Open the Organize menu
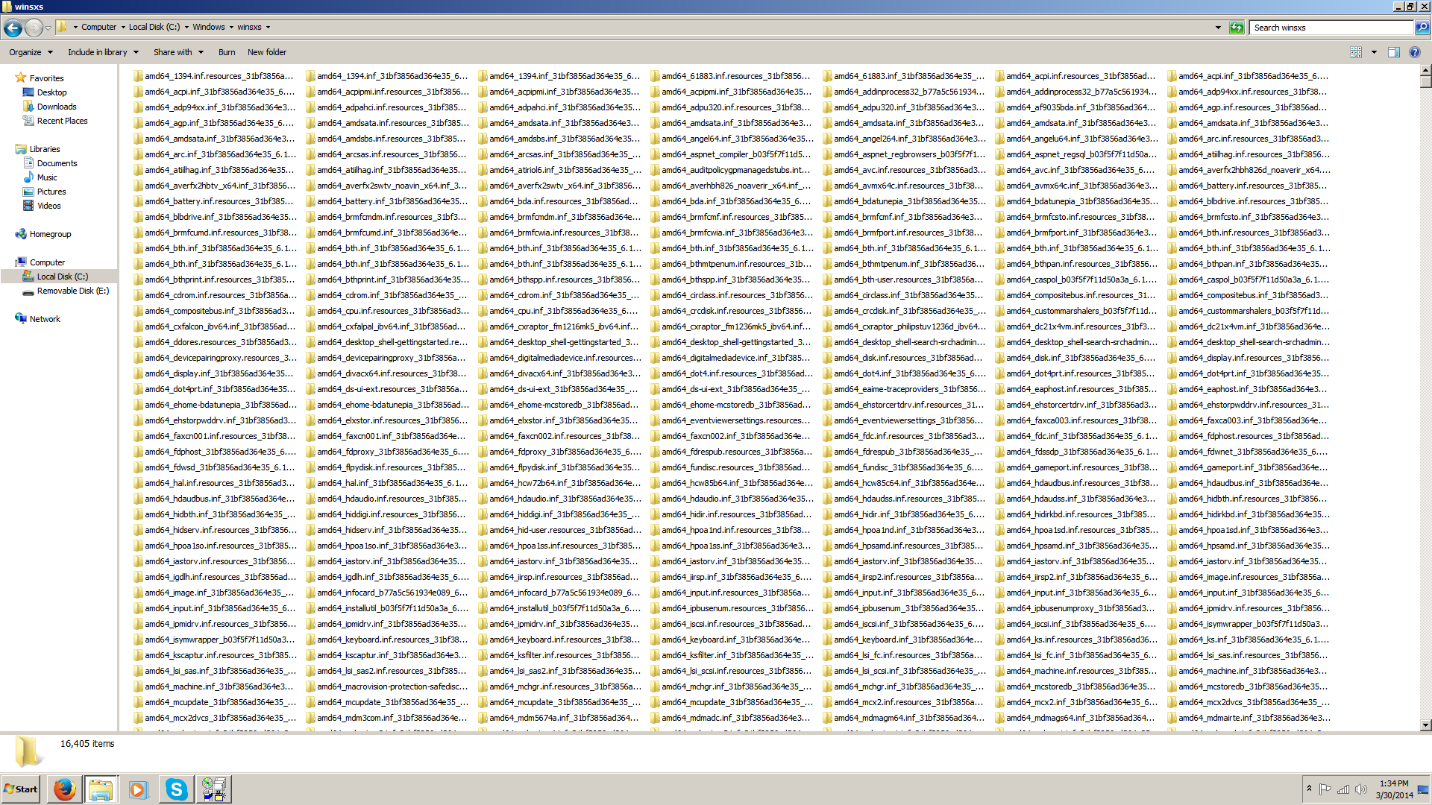1432x805 pixels. pyautogui.click(x=31, y=52)
